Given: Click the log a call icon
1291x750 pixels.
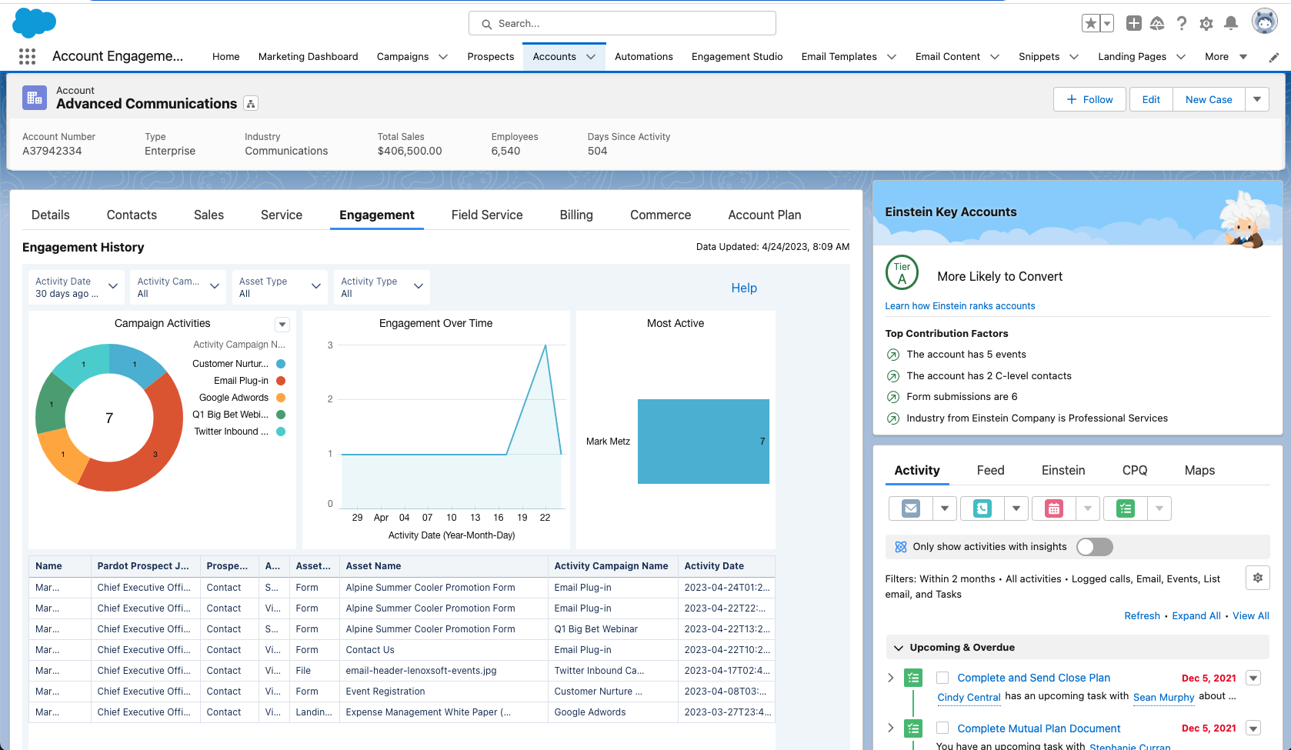Looking at the screenshot, I should [x=982, y=508].
